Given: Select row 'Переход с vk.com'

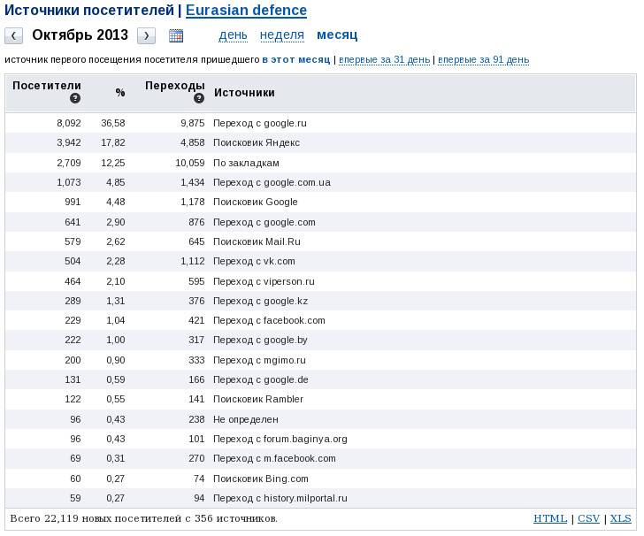Looking at the screenshot, I should pos(320,261).
